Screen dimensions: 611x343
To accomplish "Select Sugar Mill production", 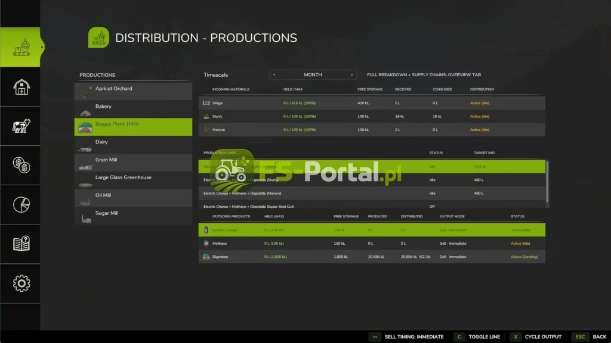I will 133,216.
